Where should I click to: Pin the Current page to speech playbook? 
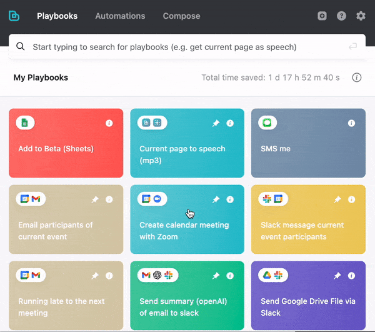point(216,123)
